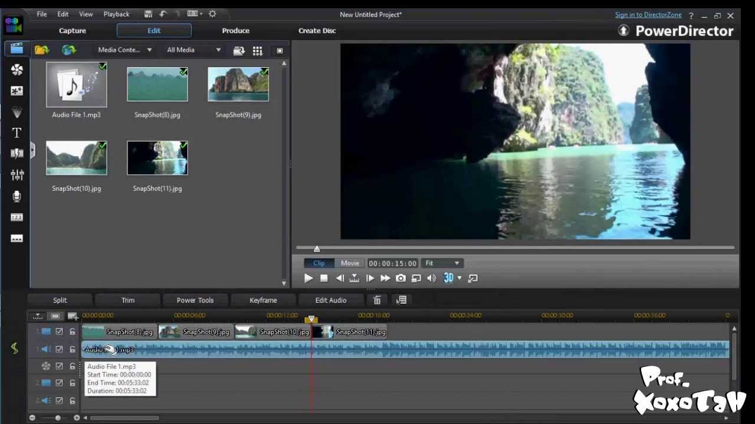Screen dimensions: 755x424
Task: Switch to the Capture tab
Action: pos(73,31)
